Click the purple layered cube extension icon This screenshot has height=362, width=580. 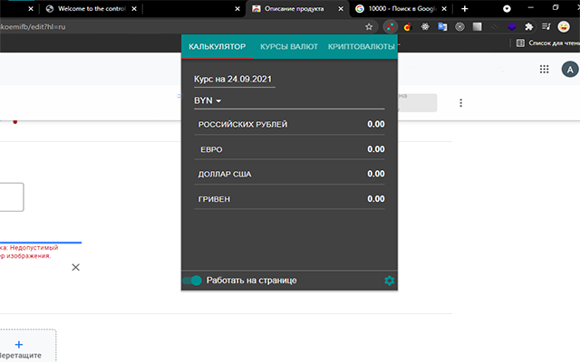pyautogui.click(x=511, y=26)
